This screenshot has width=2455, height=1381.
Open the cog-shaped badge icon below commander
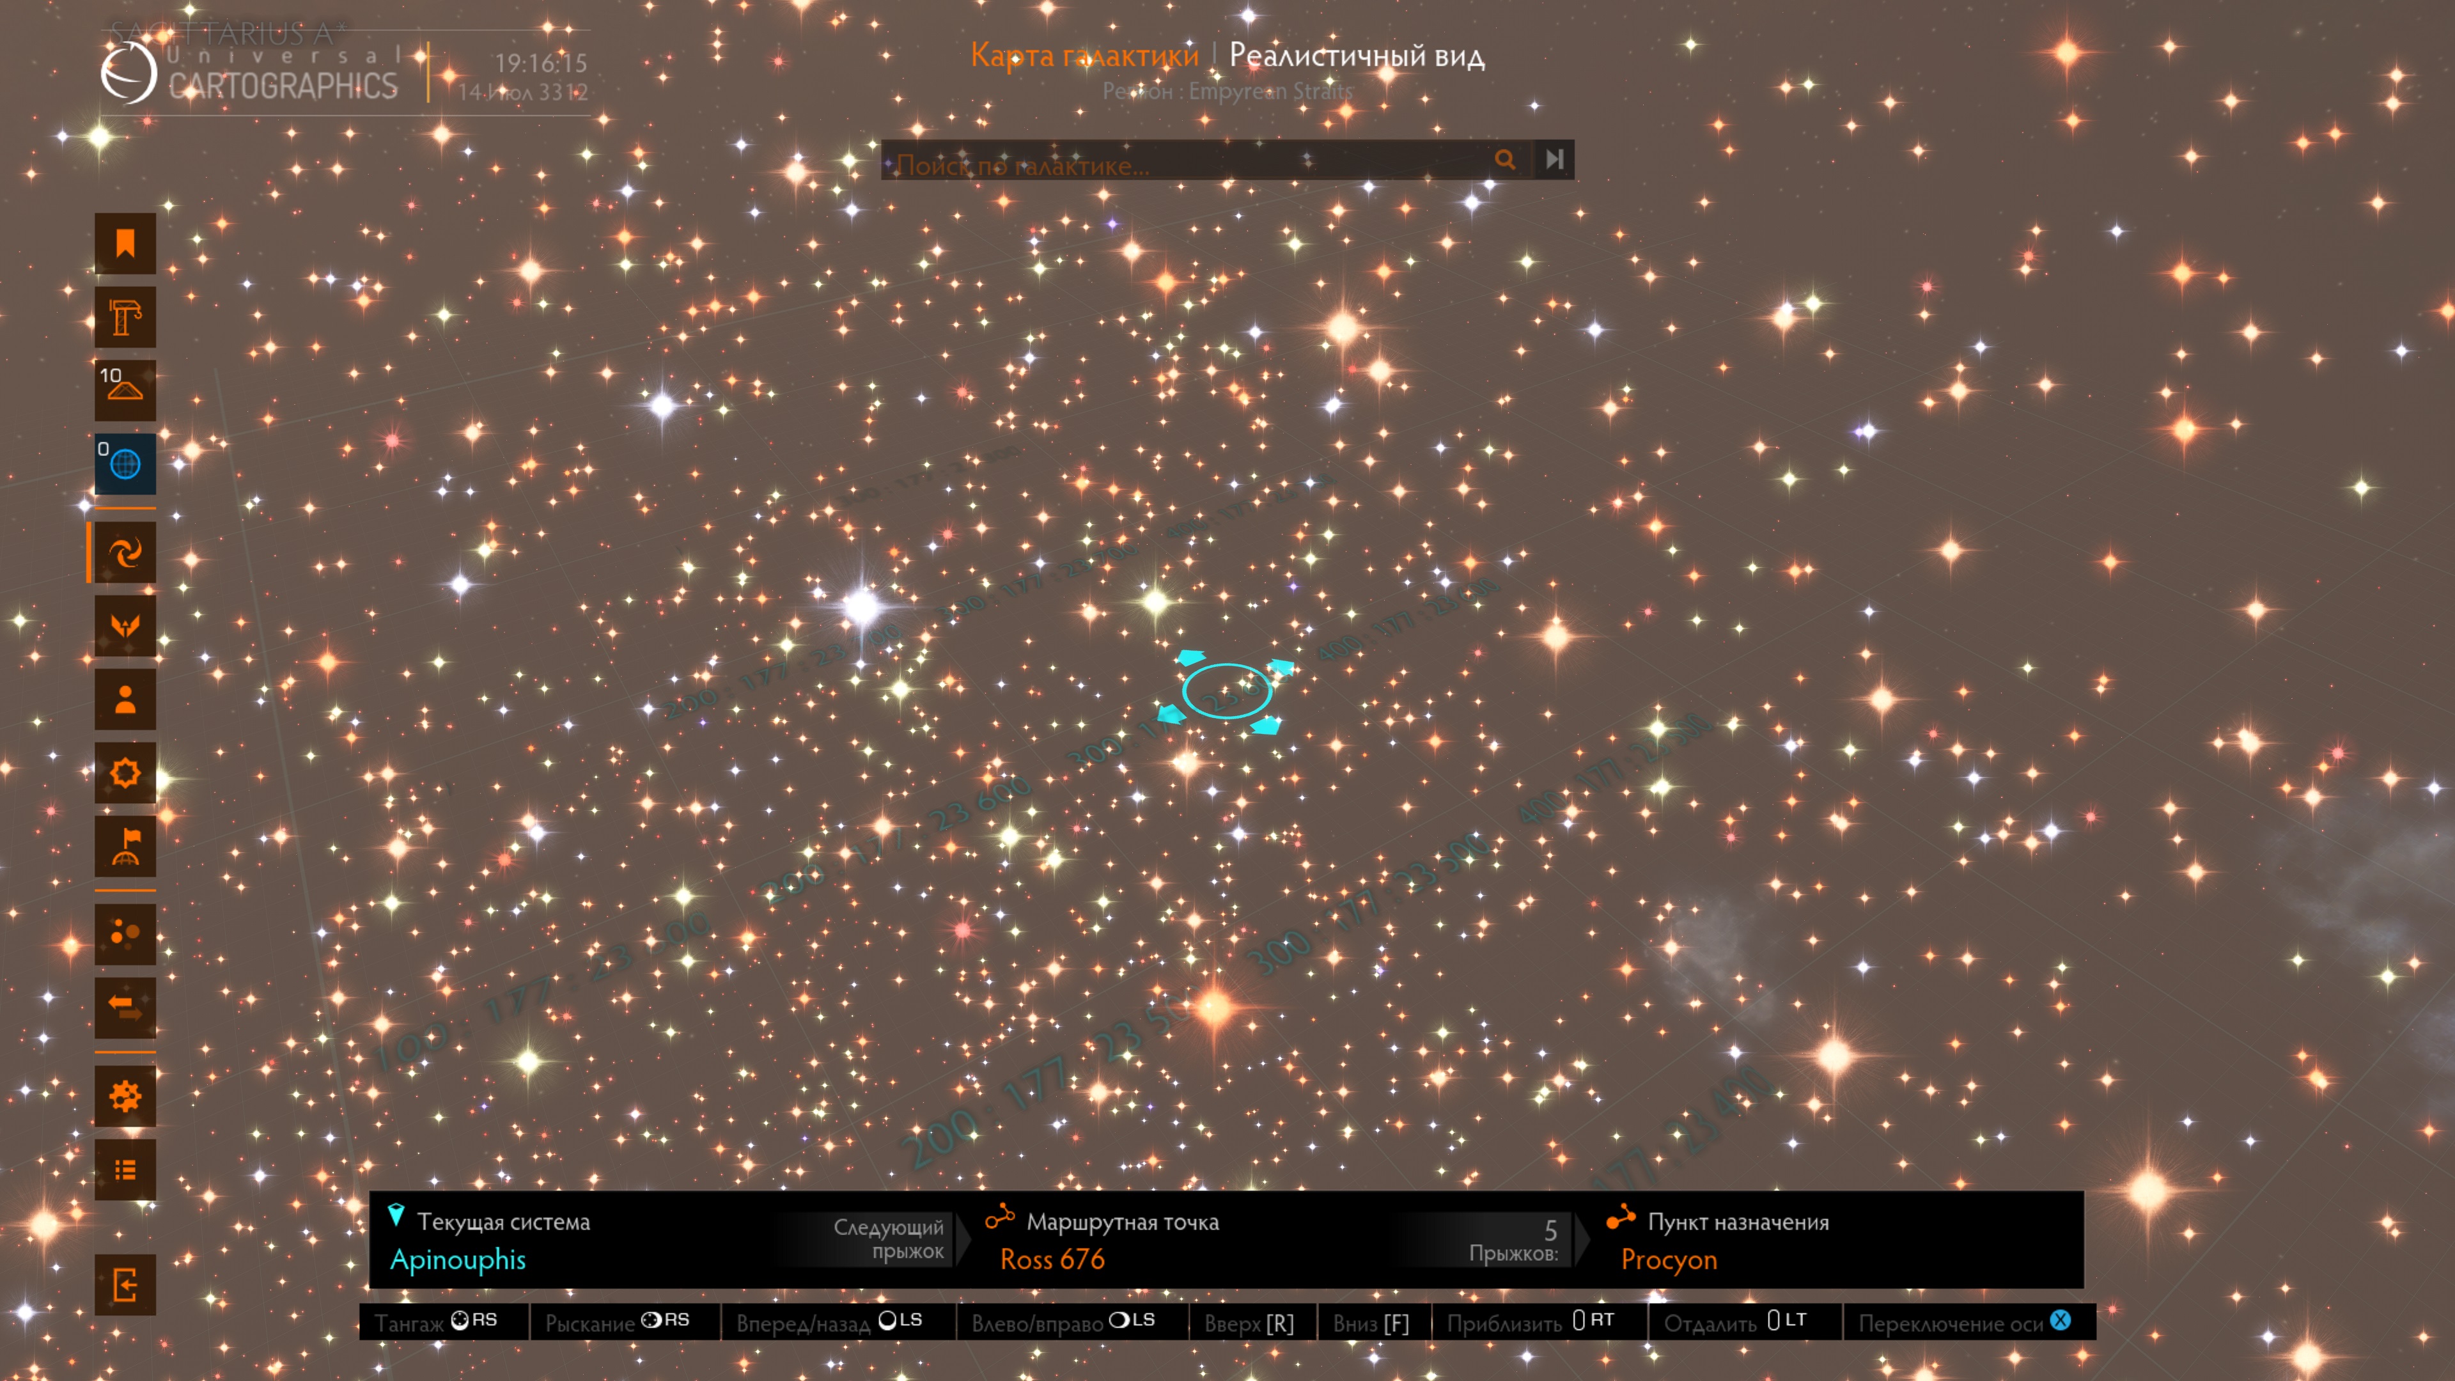point(125,772)
